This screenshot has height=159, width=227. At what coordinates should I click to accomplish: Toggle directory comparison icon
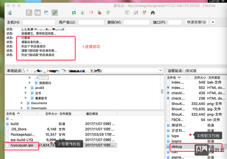pyautogui.click(x=136, y=13)
